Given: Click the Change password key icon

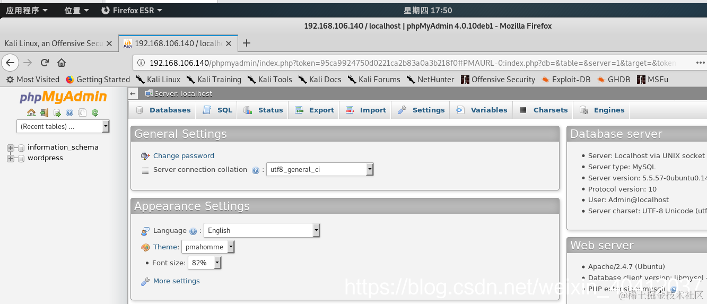Looking at the screenshot, I should (145, 156).
